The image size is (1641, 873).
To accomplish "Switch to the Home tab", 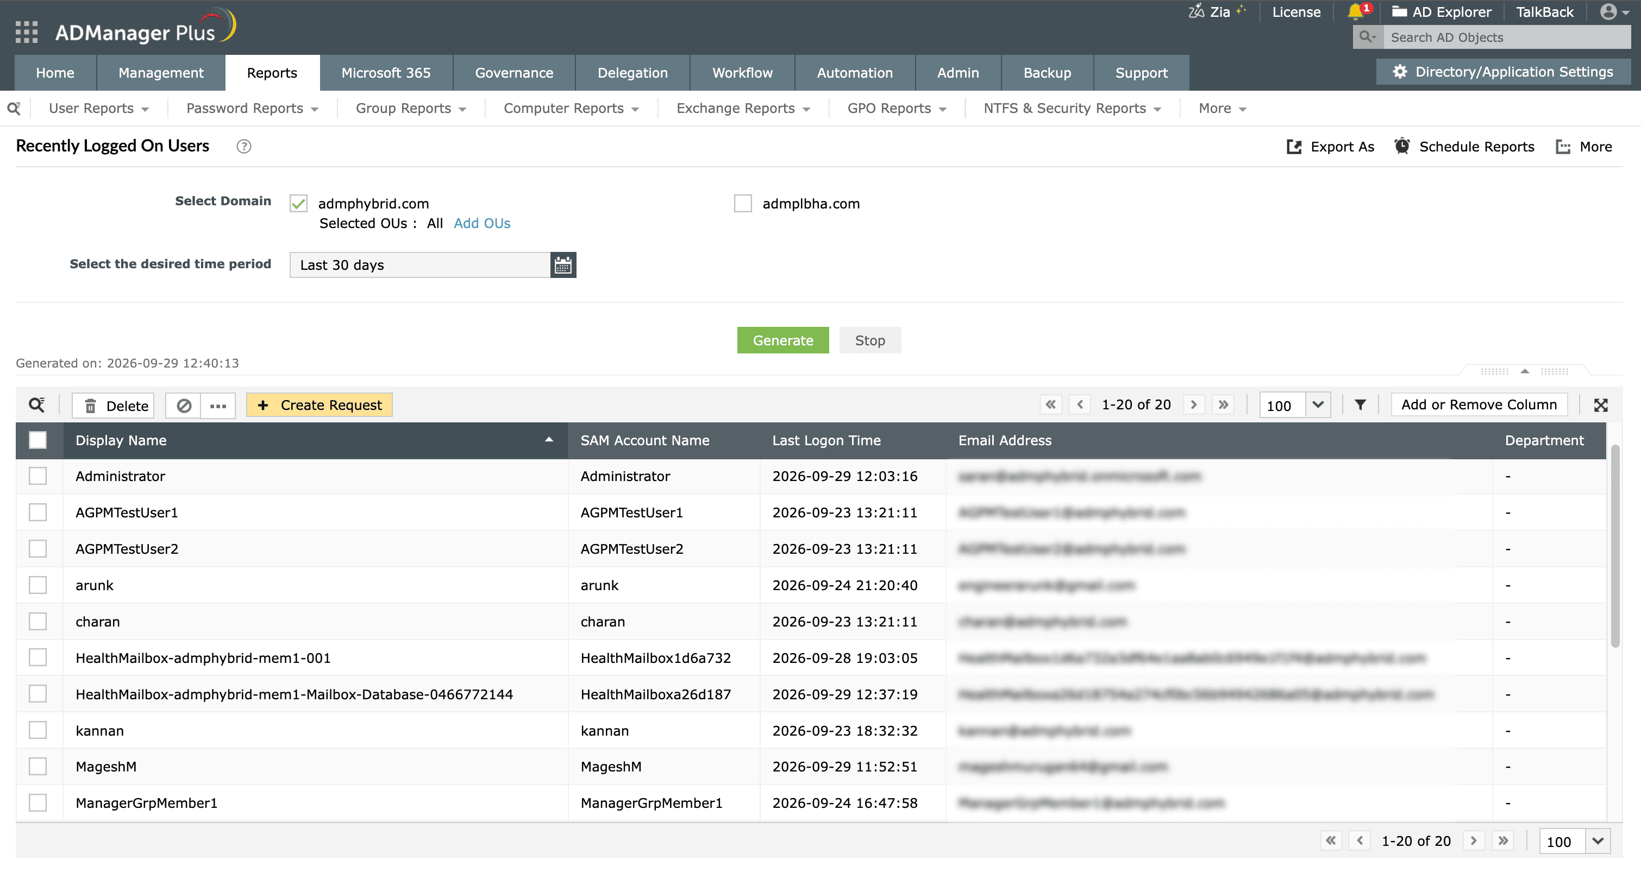I will (55, 73).
